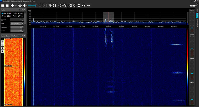Open the main hamburger menu
This screenshot has width=199, height=107.
(3, 5)
